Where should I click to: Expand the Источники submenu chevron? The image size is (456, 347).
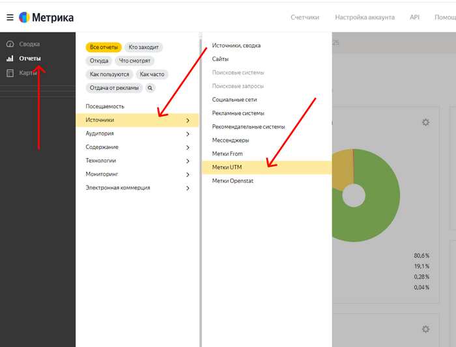(188, 120)
